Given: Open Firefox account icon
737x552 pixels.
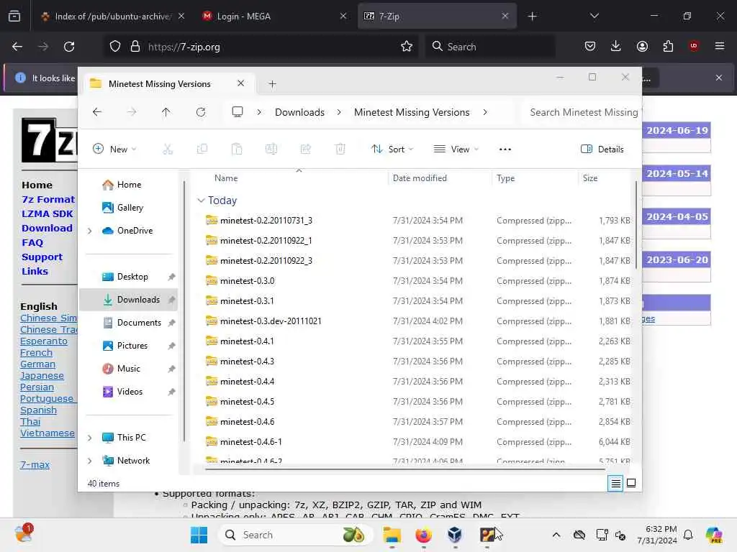Looking at the screenshot, I should [x=642, y=46].
